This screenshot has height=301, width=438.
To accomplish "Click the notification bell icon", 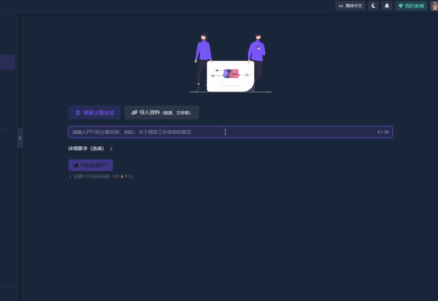I will pyautogui.click(x=387, y=5).
